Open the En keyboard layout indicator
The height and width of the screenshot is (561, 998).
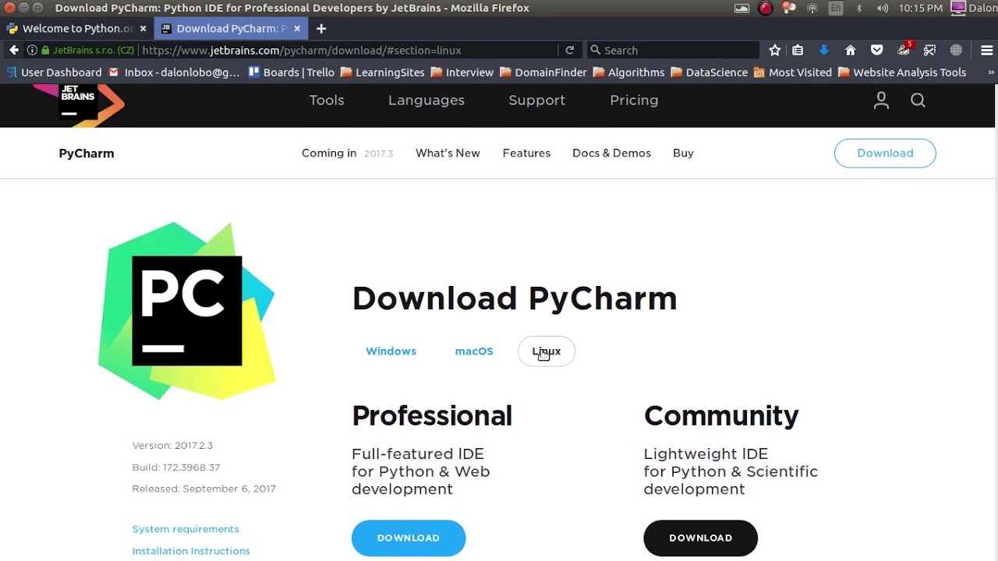click(836, 9)
